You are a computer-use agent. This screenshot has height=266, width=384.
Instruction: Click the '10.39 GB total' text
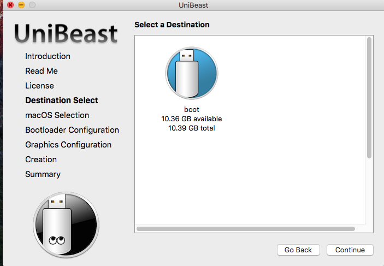(192, 128)
